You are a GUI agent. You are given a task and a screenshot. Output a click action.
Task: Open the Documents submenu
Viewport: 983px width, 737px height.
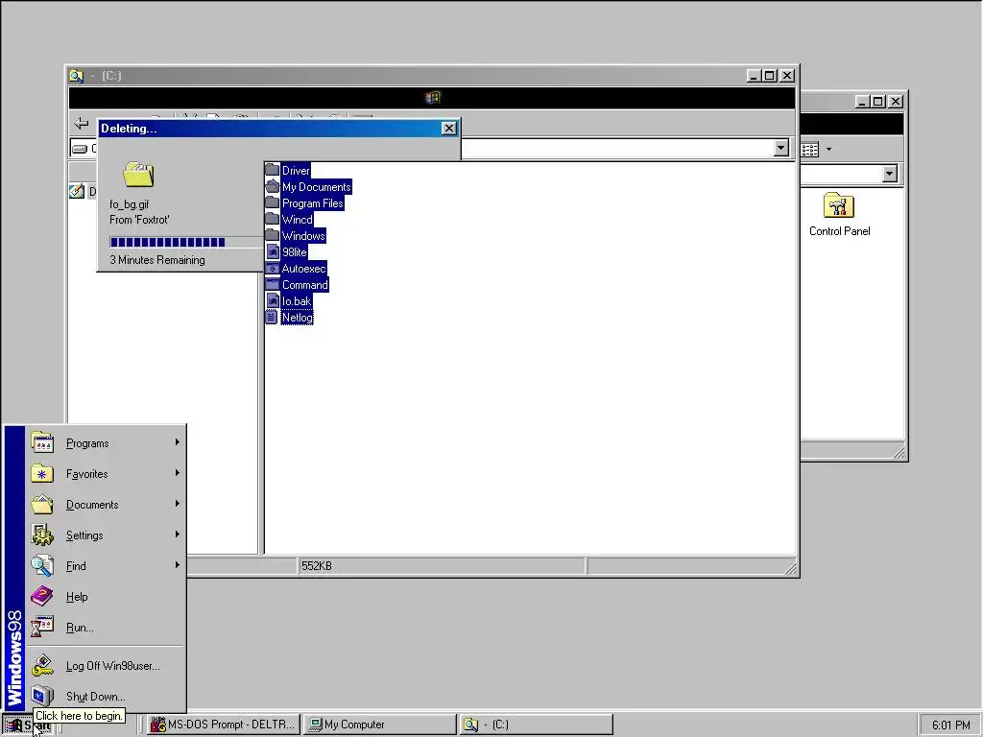tap(106, 505)
